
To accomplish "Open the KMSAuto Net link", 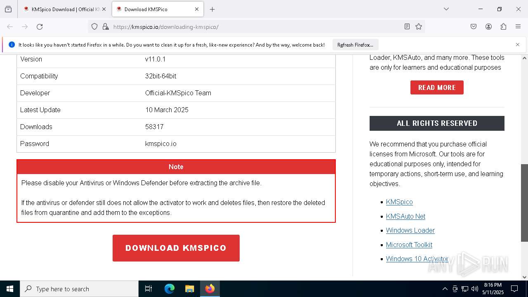I will coord(405,216).
